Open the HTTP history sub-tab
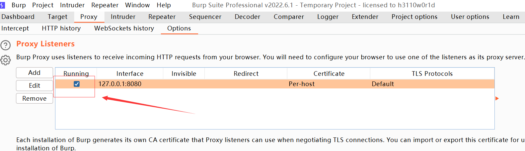 [x=61, y=28]
